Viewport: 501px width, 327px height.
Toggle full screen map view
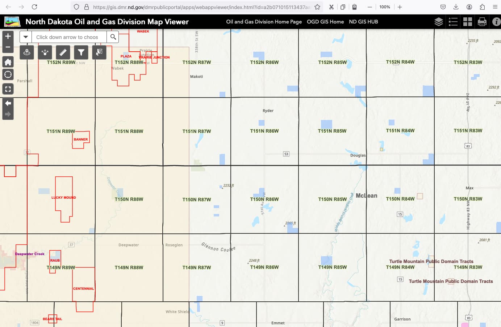(x=8, y=89)
